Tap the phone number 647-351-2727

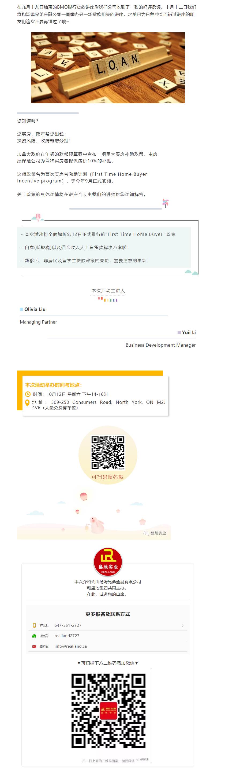[x=68, y=625]
